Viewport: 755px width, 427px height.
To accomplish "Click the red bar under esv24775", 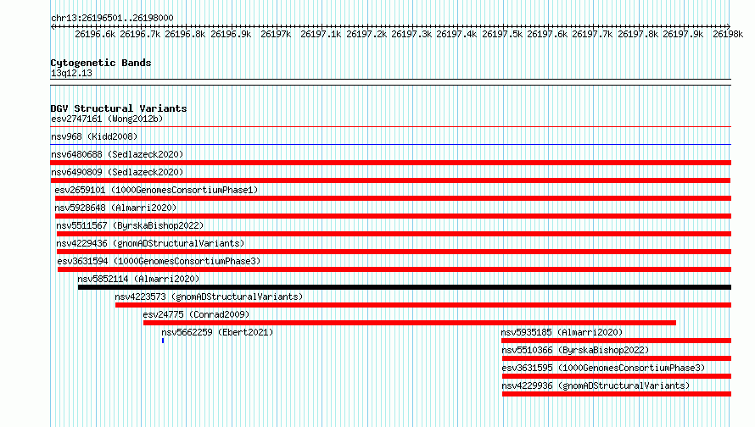I will [x=409, y=323].
